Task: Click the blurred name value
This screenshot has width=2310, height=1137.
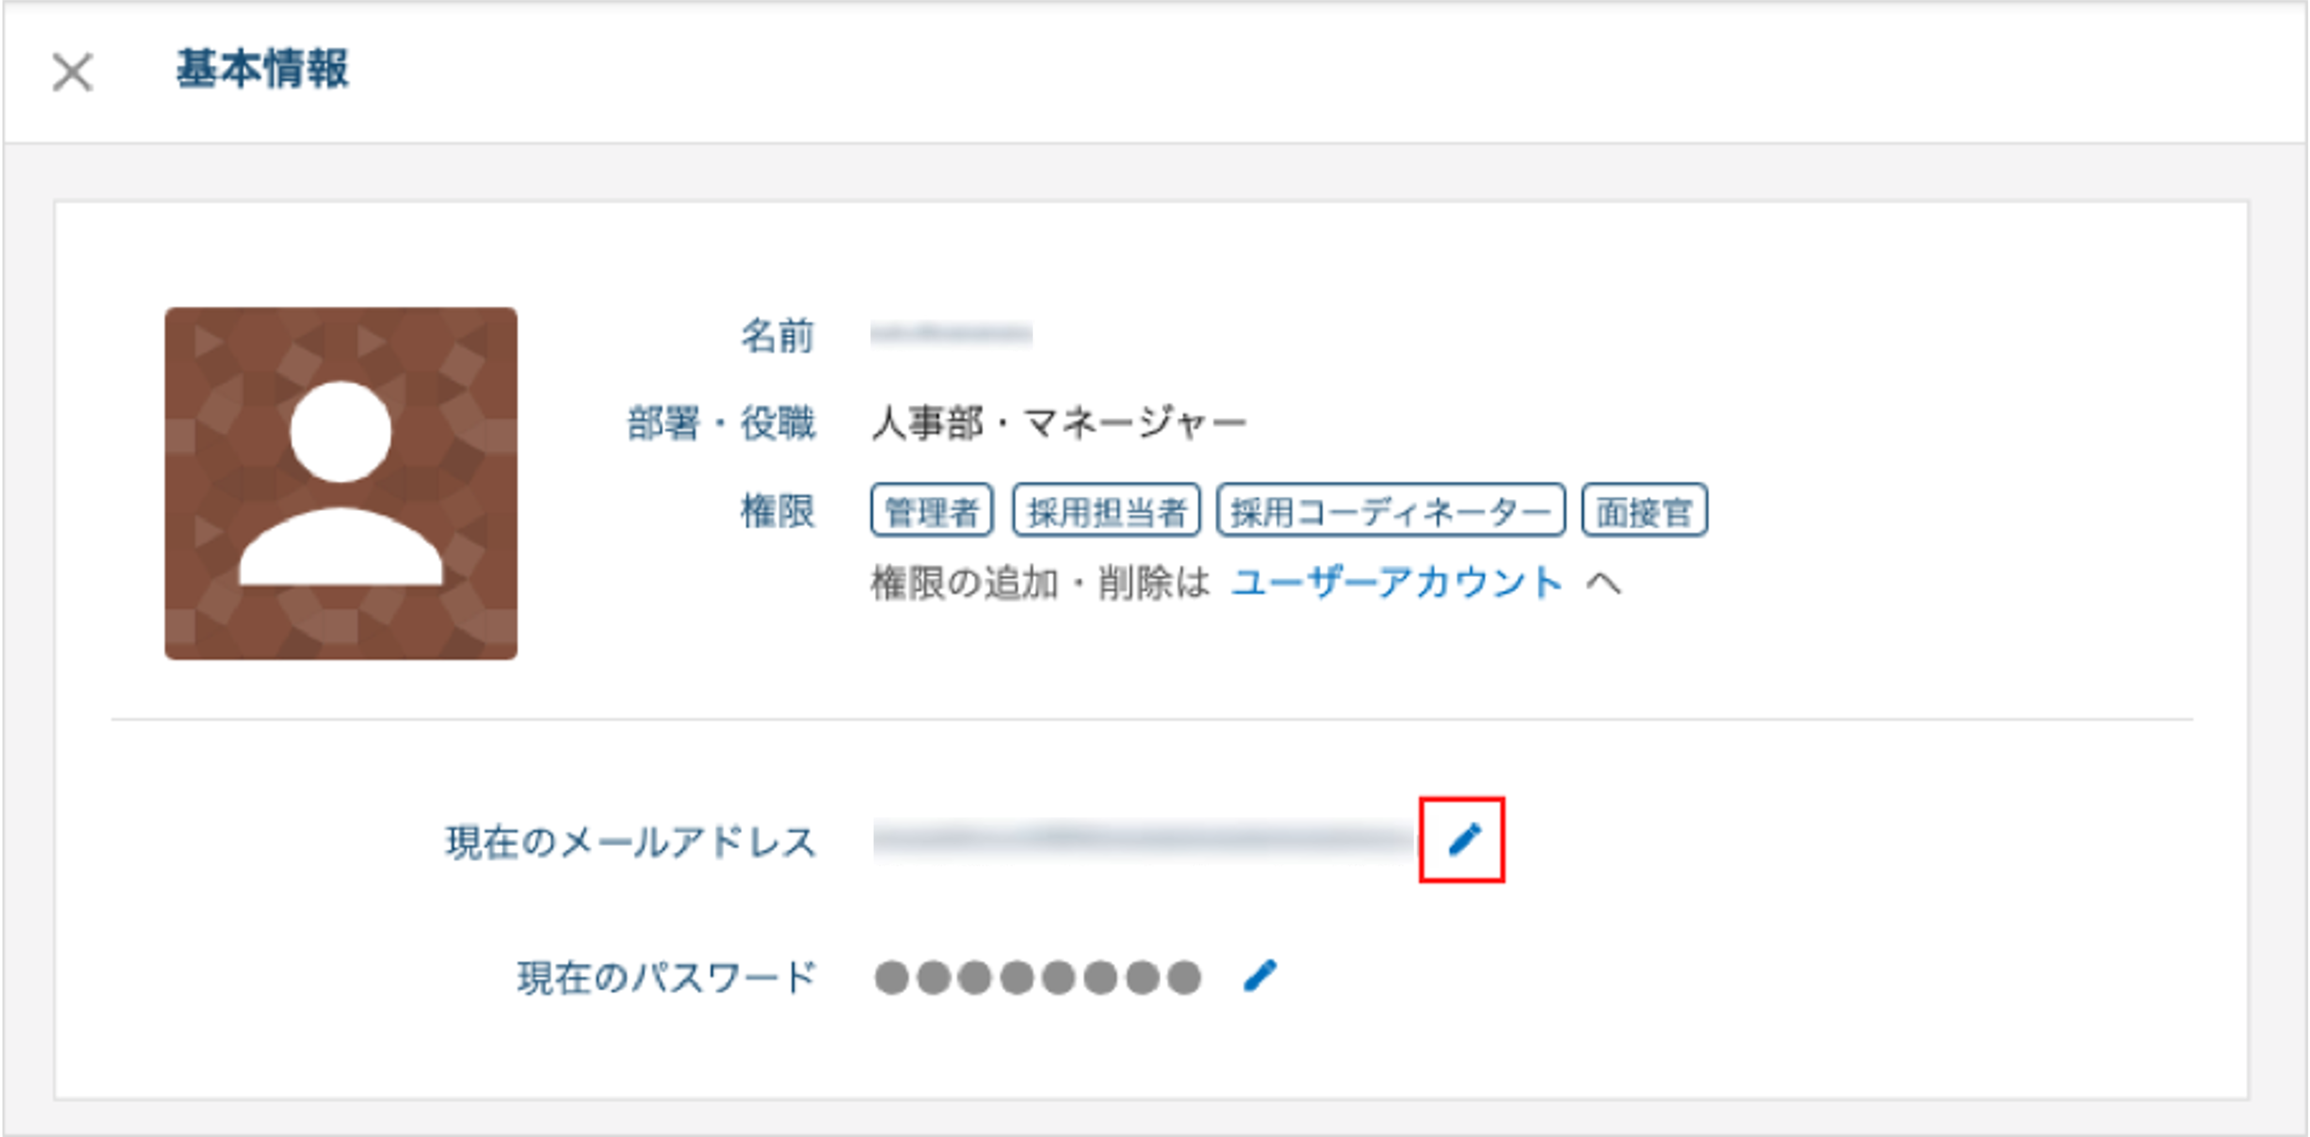Action: point(952,335)
